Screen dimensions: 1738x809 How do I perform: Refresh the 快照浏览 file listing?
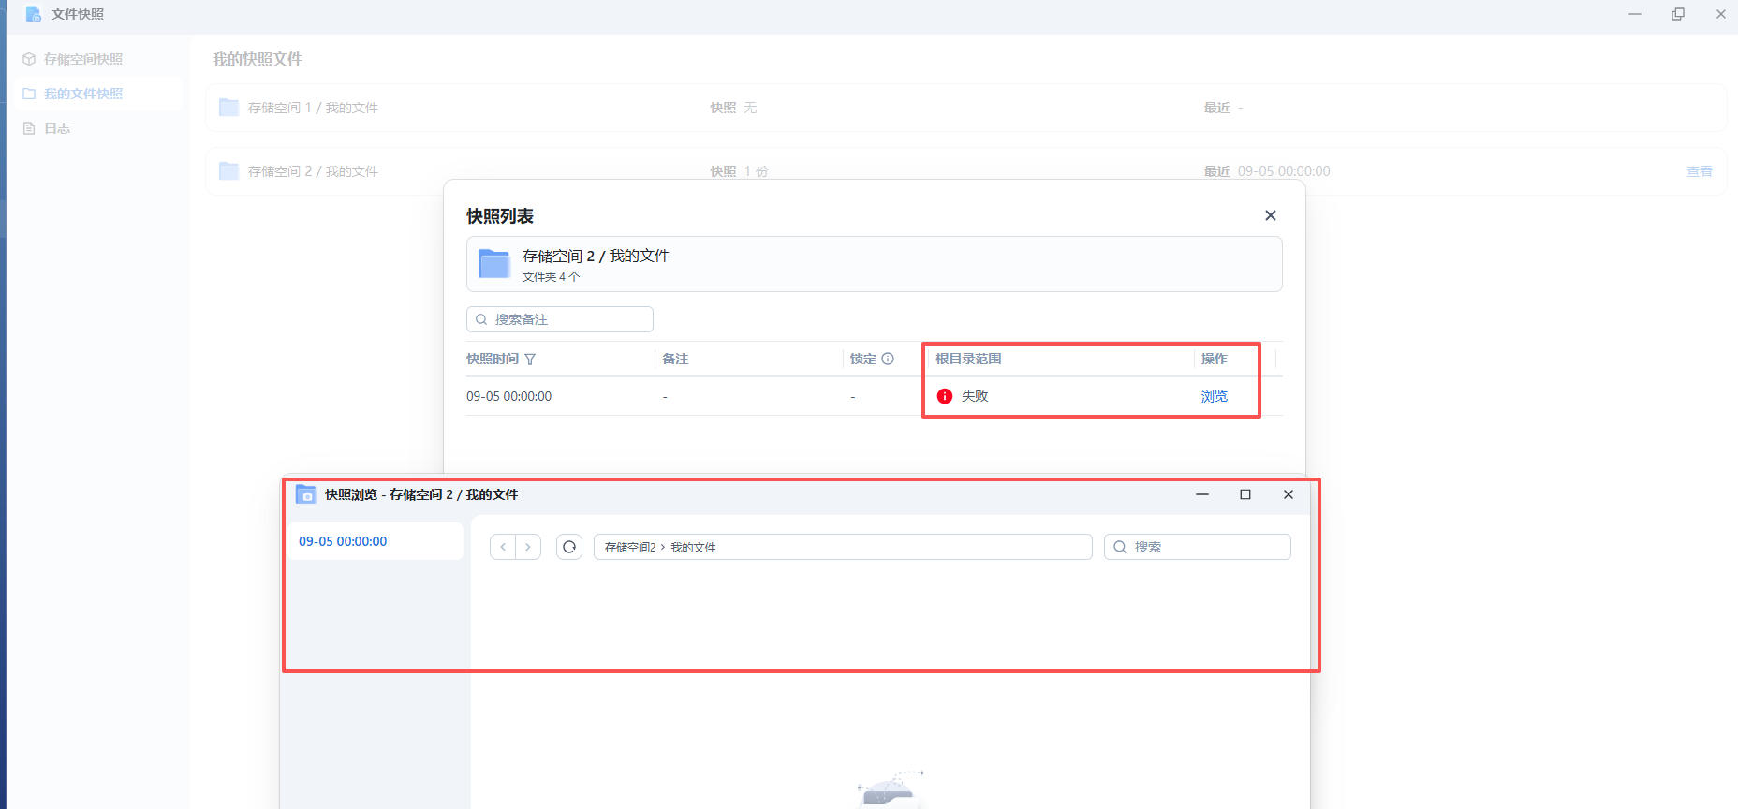tap(569, 547)
